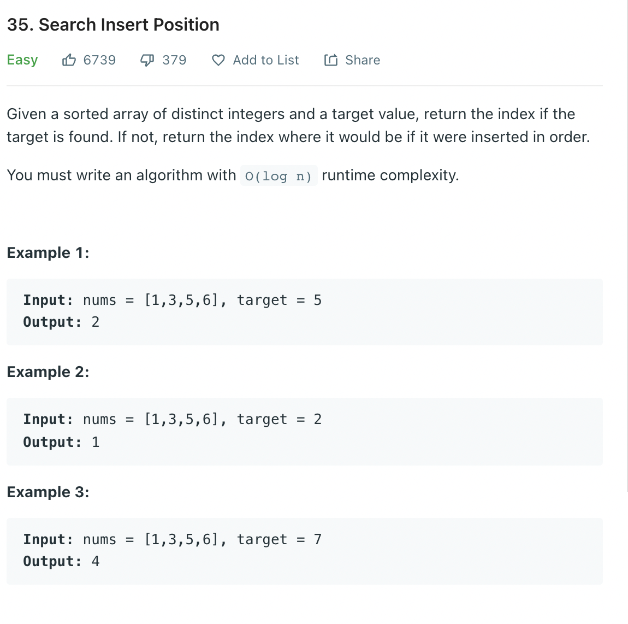This screenshot has width=628, height=624.
Task: Click the green Easy difficulty label
Action: click(x=22, y=60)
